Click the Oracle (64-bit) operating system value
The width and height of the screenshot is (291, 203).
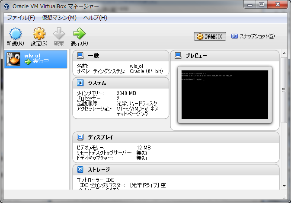coord(147,71)
